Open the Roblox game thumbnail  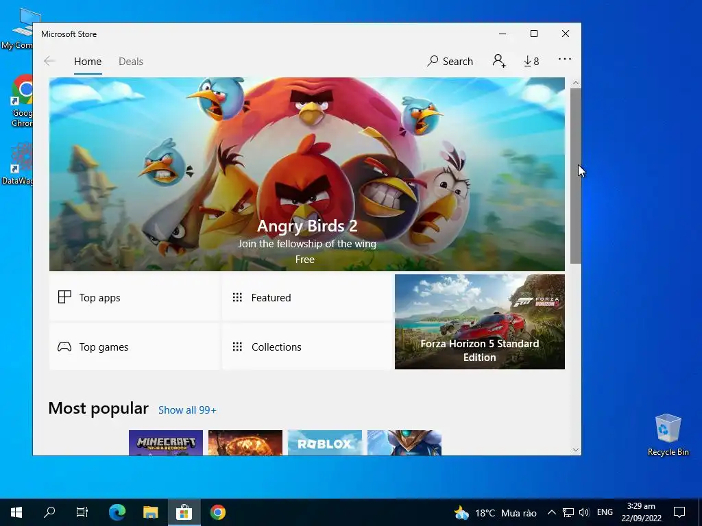[324, 443]
